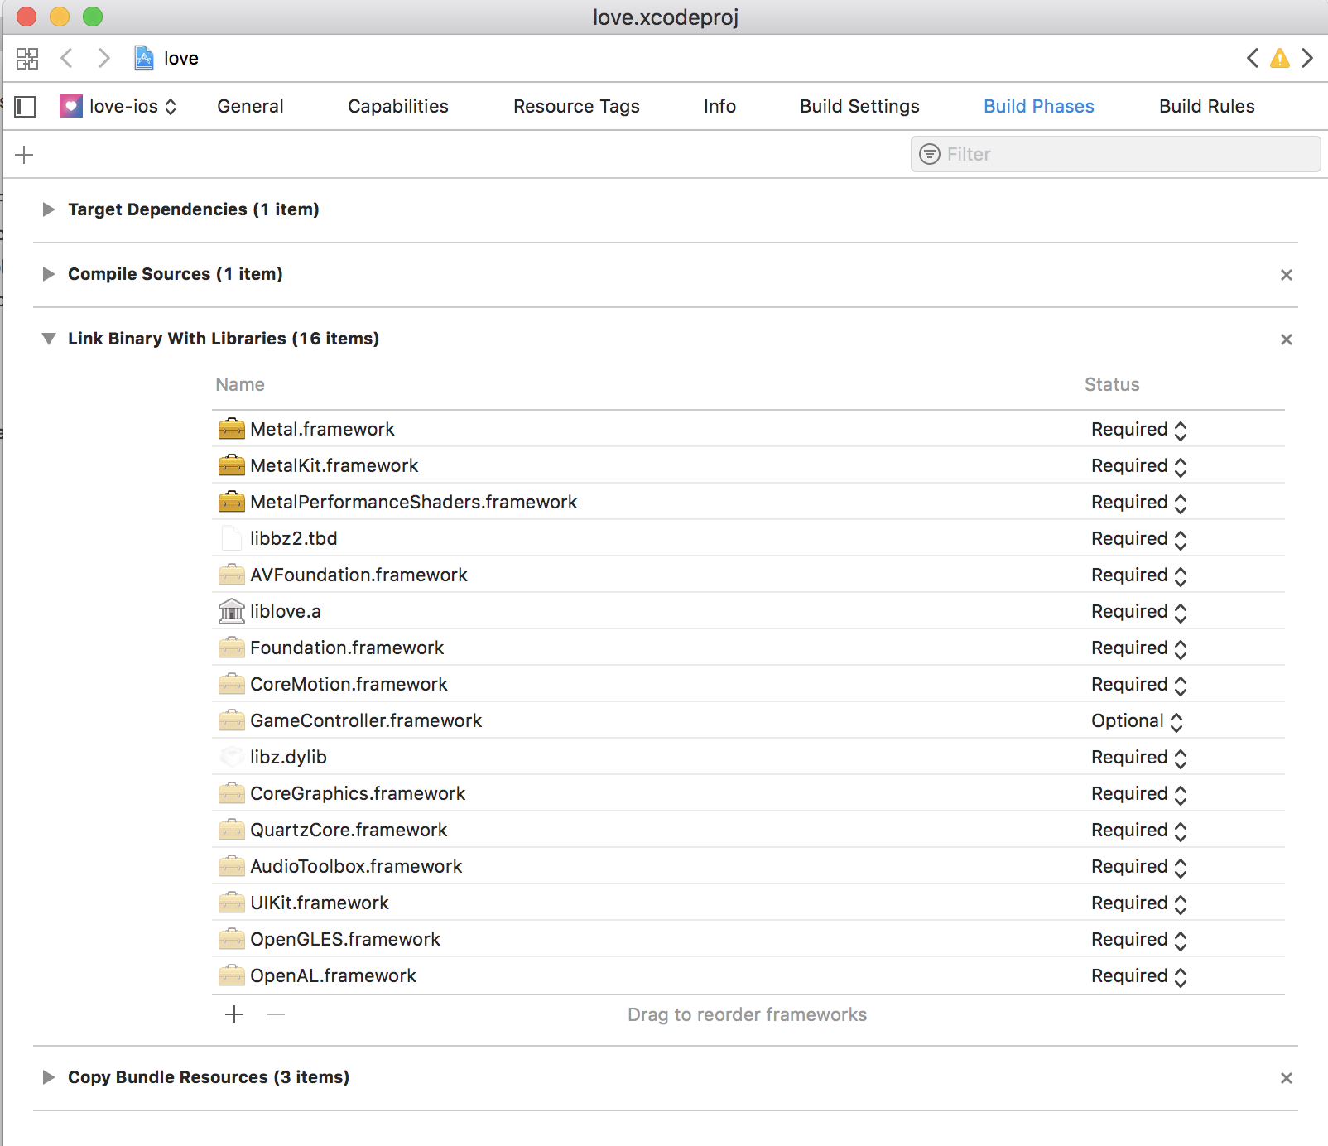Viewport: 1328px width, 1146px height.
Task: Expand Target Dependencies section
Action: pos(49,209)
